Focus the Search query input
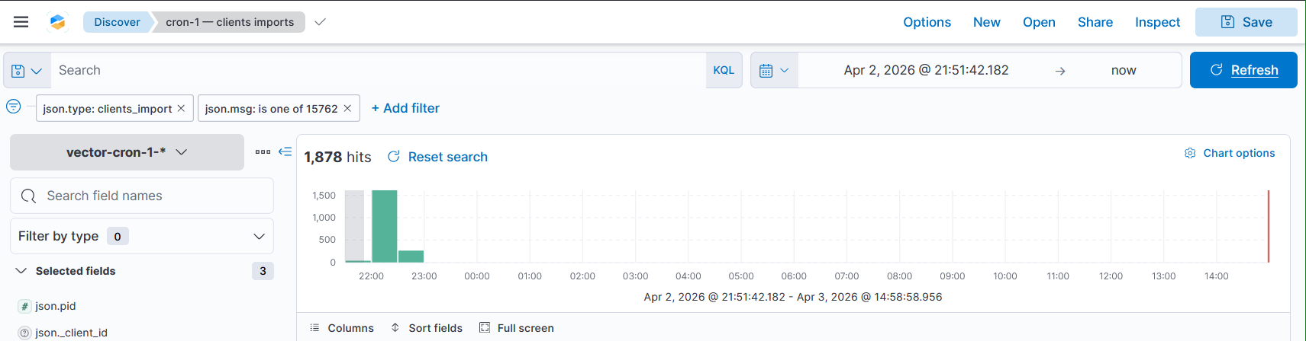Screen dimensions: 1306x341 (378, 70)
